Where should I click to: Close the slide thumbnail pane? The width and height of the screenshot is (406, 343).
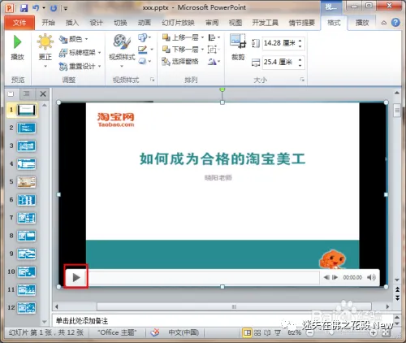pyautogui.click(x=43, y=94)
